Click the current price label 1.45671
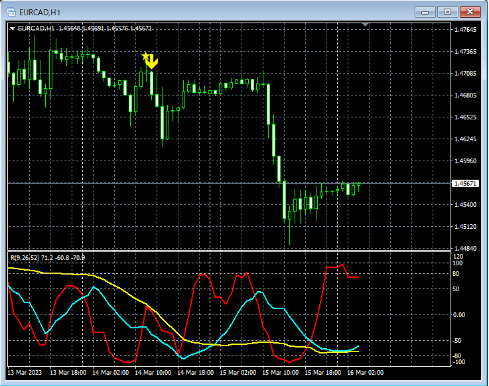Image resolution: width=489 pixels, height=386 pixels. tap(464, 183)
